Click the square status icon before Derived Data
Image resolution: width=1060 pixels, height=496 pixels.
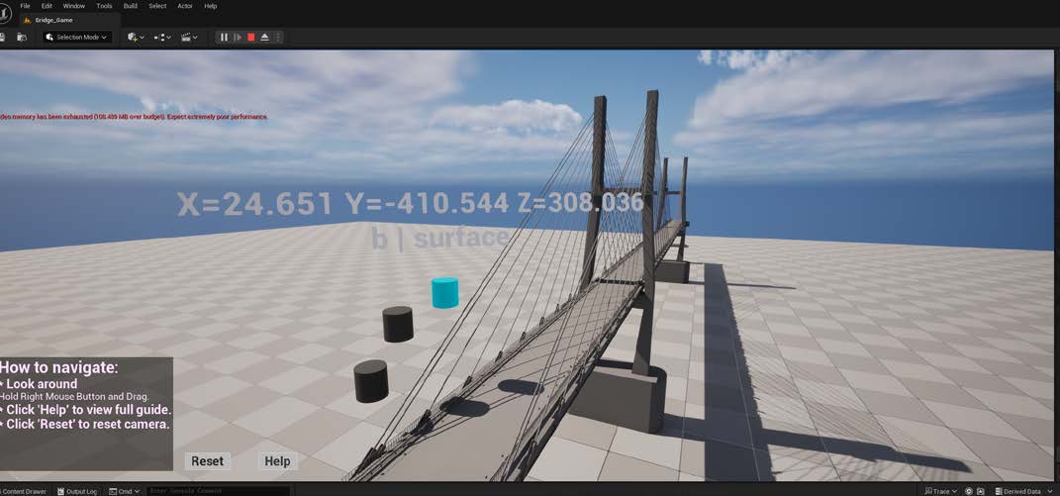tap(981, 491)
